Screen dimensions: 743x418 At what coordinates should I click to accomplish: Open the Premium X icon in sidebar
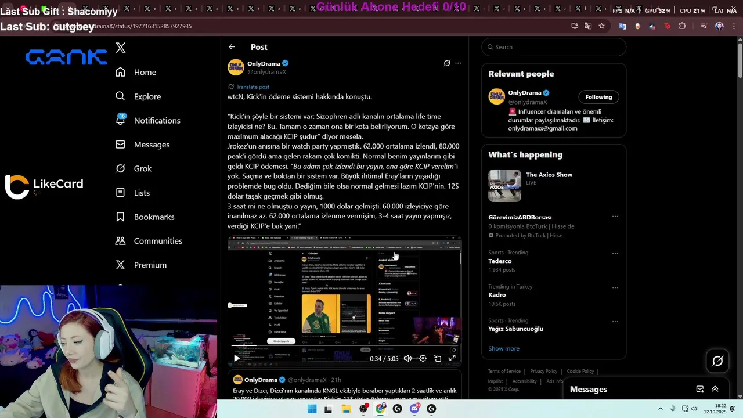(x=120, y=265)
